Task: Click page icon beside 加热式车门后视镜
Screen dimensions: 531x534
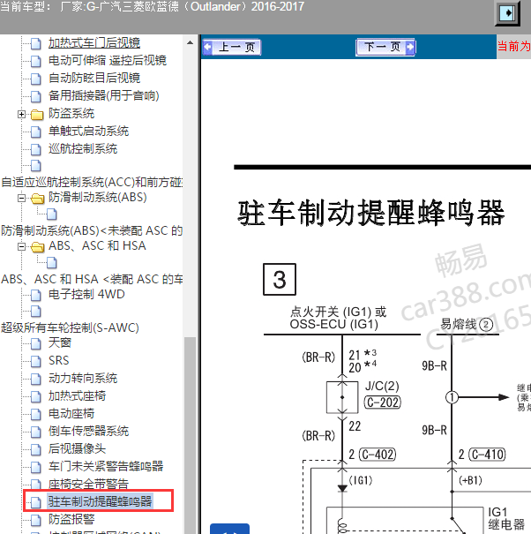Action: pyautogui.click(x=36, y=43)
